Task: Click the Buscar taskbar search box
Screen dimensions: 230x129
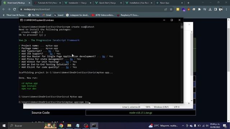Action: coord(26,126)
